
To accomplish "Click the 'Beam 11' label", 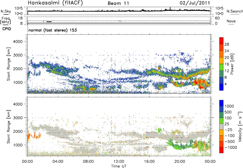I will point(118,3).
